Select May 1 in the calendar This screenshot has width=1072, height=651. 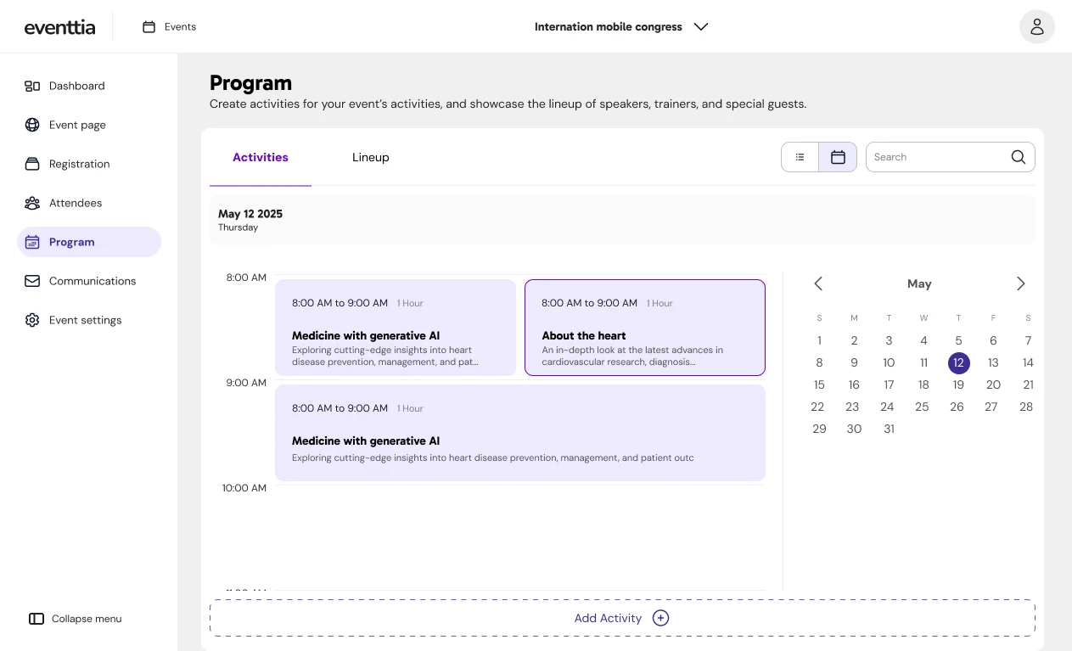pyautogui.click(x=819, y=340)
